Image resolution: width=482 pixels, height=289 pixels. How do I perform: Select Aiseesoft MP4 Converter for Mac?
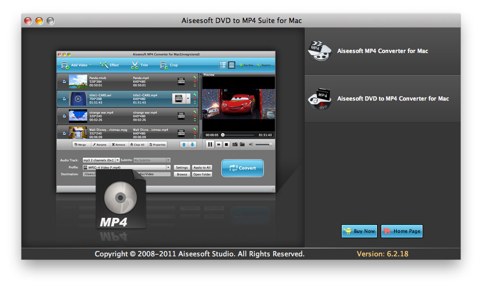(382, 51)
